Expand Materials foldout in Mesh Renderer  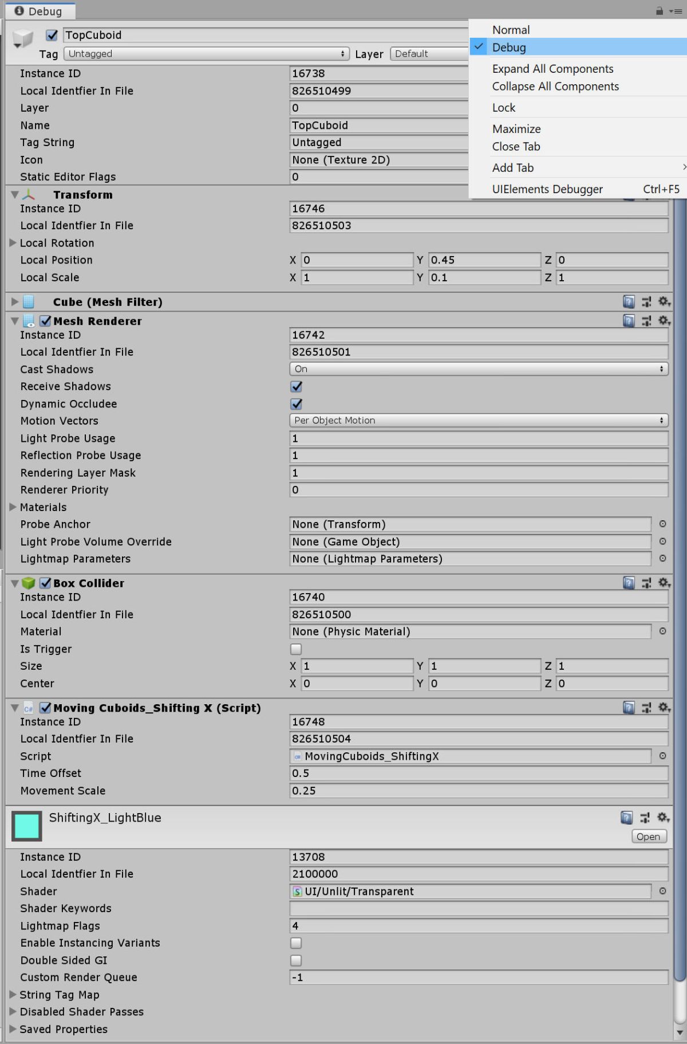tap(13, 507)
